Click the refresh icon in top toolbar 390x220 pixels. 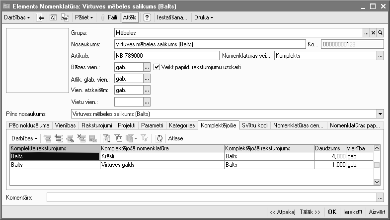[53, 17]
